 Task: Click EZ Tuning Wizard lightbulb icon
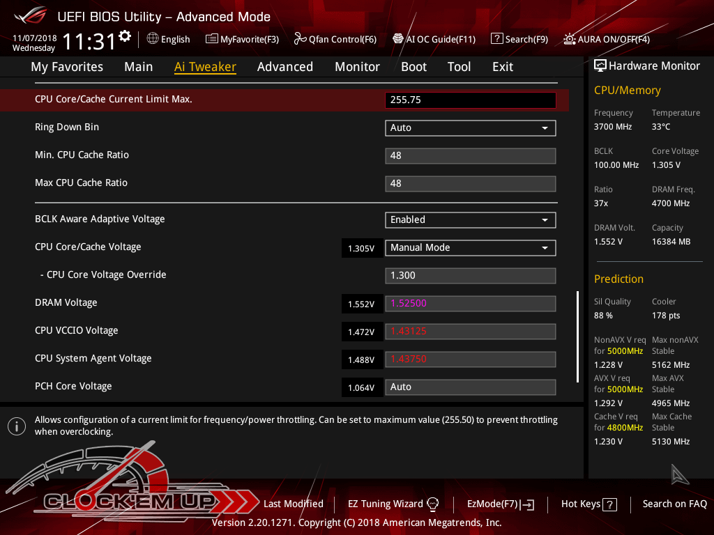pos(432,504)
